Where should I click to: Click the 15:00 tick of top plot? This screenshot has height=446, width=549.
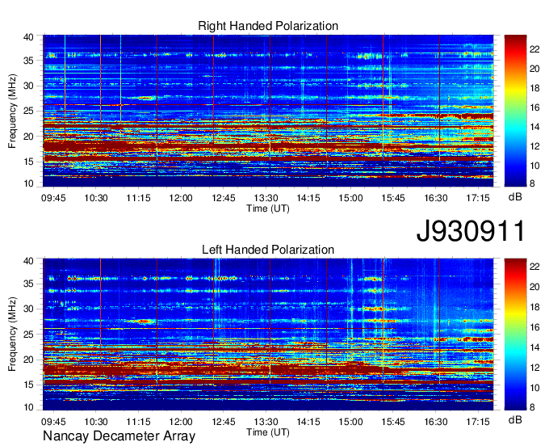click(351, 198)
